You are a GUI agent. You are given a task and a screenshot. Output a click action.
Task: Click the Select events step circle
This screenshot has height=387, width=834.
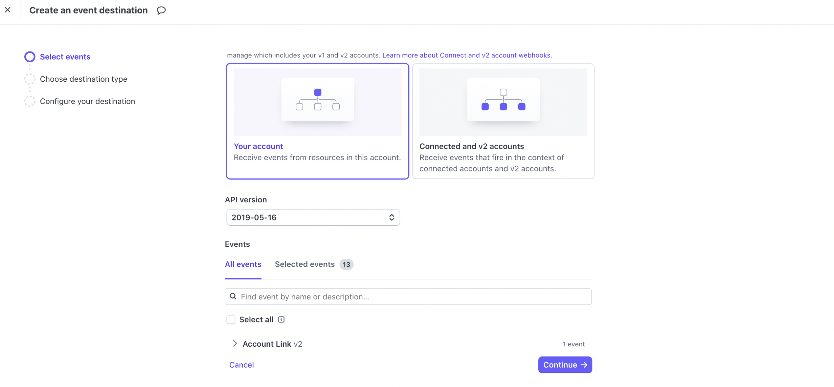coord(30,57)
